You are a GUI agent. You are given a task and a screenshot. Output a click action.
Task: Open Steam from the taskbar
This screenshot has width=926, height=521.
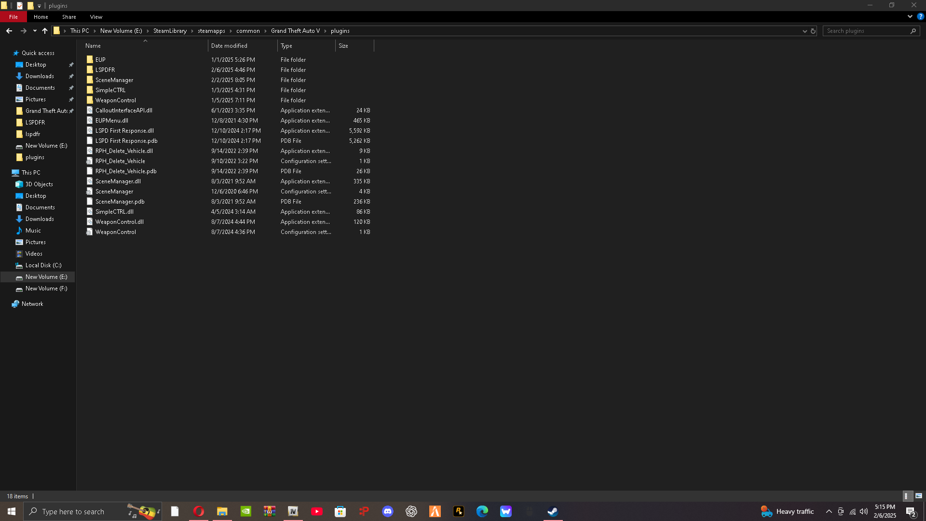pos(553,511)
